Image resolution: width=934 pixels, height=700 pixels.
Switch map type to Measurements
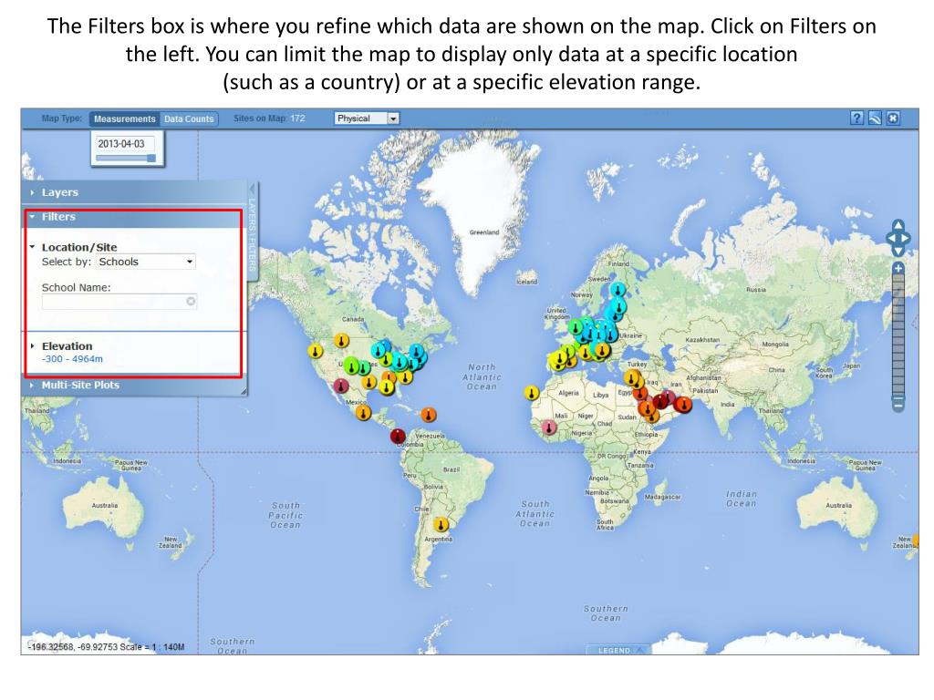tap(124, 118)
